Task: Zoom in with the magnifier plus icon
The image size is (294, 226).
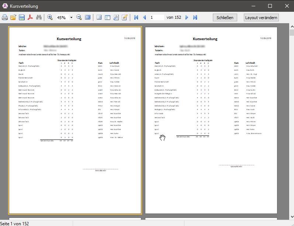Action: pos(50,17)
